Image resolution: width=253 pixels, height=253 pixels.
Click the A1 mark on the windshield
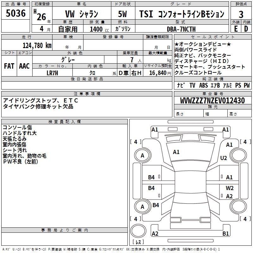176,152
